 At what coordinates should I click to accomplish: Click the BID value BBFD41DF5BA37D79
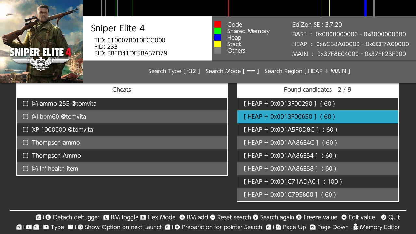[137, 53]
